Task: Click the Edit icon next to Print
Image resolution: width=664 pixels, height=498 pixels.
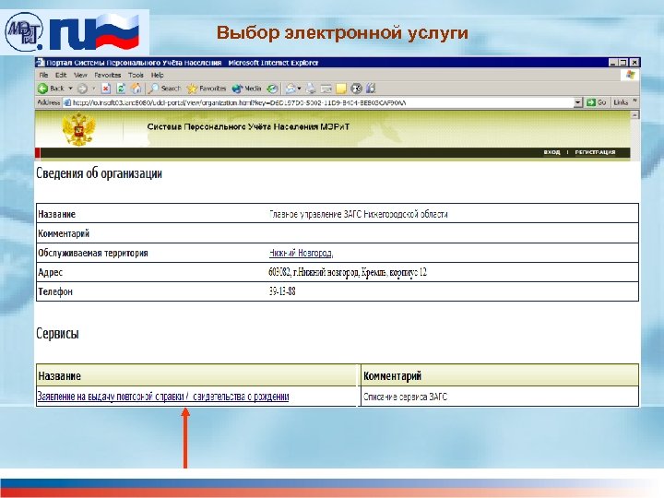Action: (x=326, y=89)
